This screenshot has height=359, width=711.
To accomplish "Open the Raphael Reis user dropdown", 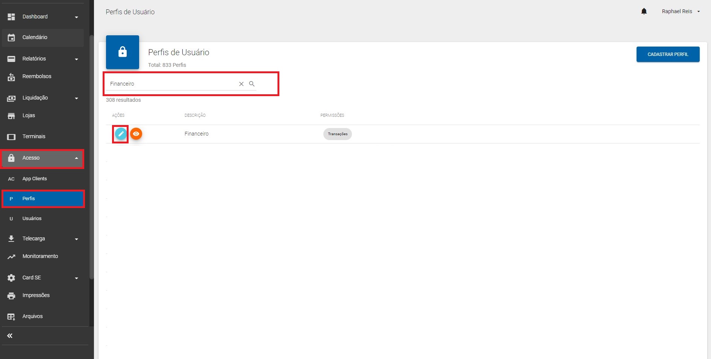I will 681,12.
